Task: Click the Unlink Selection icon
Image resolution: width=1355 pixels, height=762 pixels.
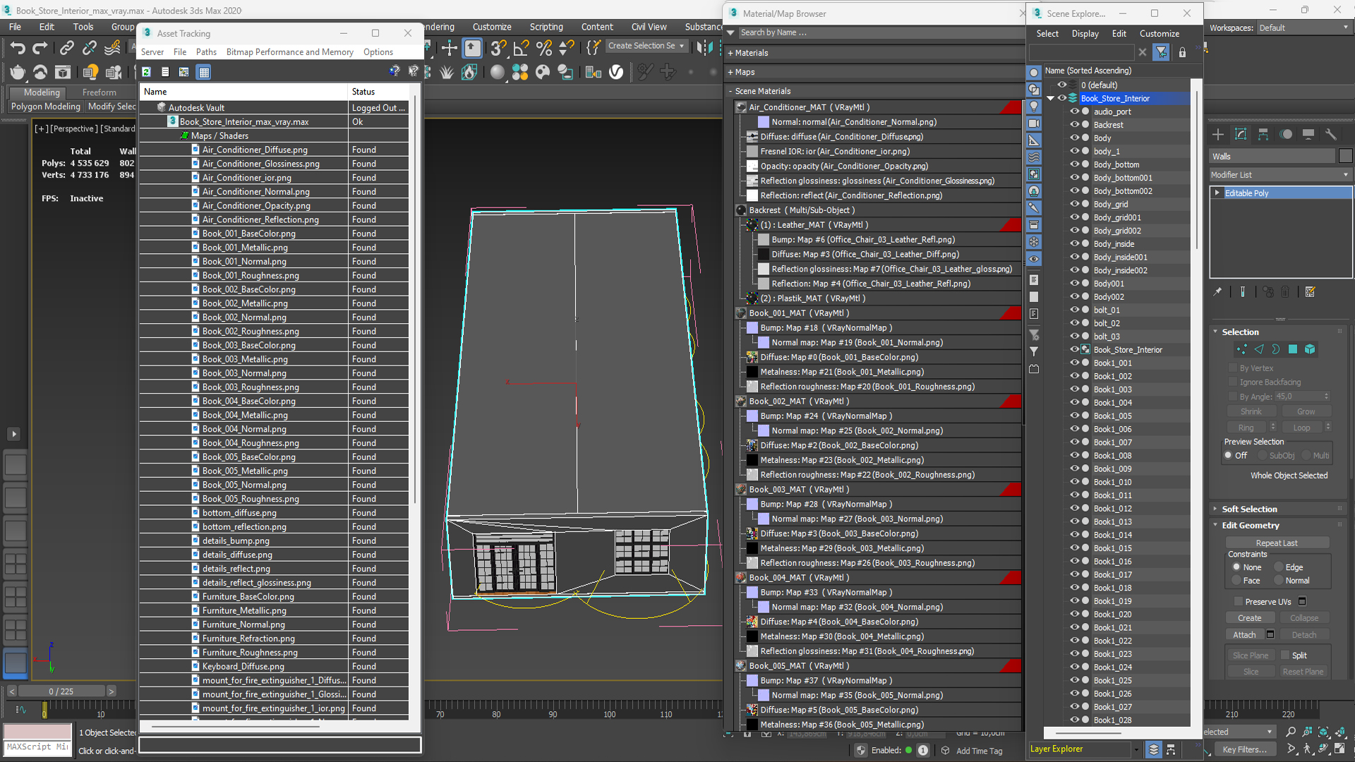Action: (x=89, y=48)
